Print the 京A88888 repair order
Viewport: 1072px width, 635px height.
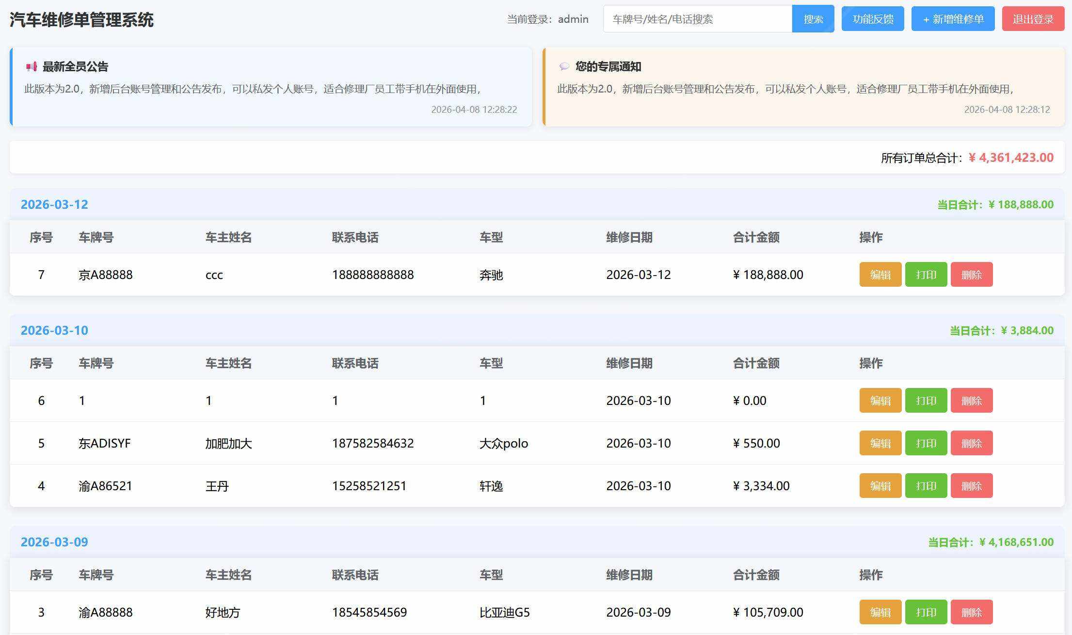pyautogui.click(x=926, y=274)
